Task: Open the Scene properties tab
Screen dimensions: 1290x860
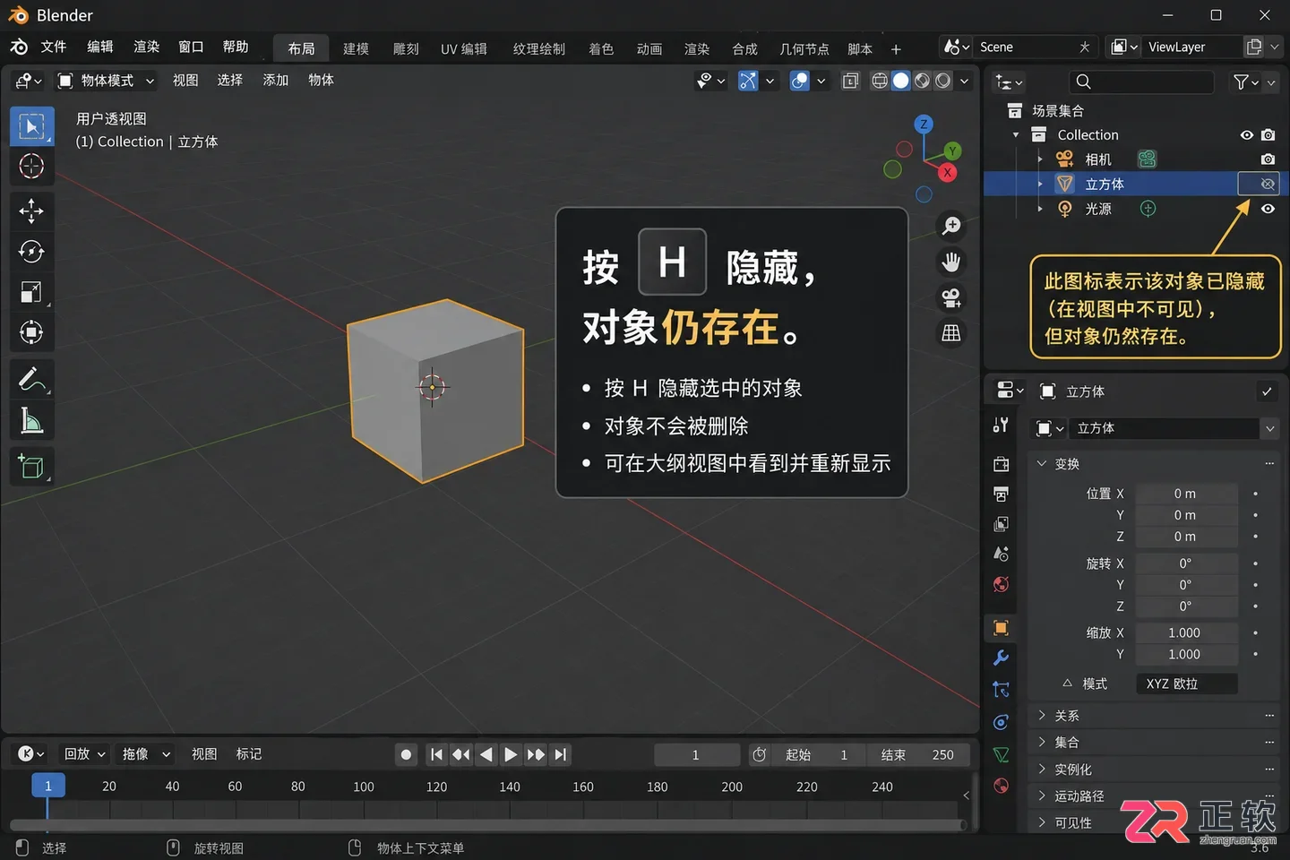Action: coord(1002,555)
